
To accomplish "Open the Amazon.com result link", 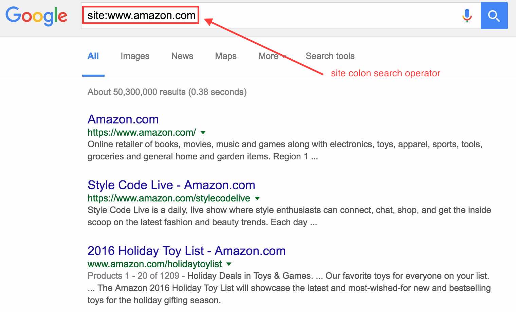I will (x=123, y=119).
